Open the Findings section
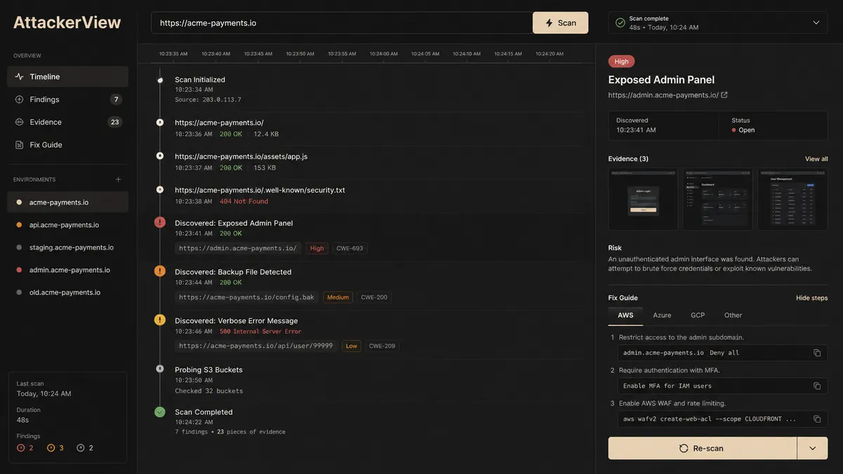 (x=67, y=99)
